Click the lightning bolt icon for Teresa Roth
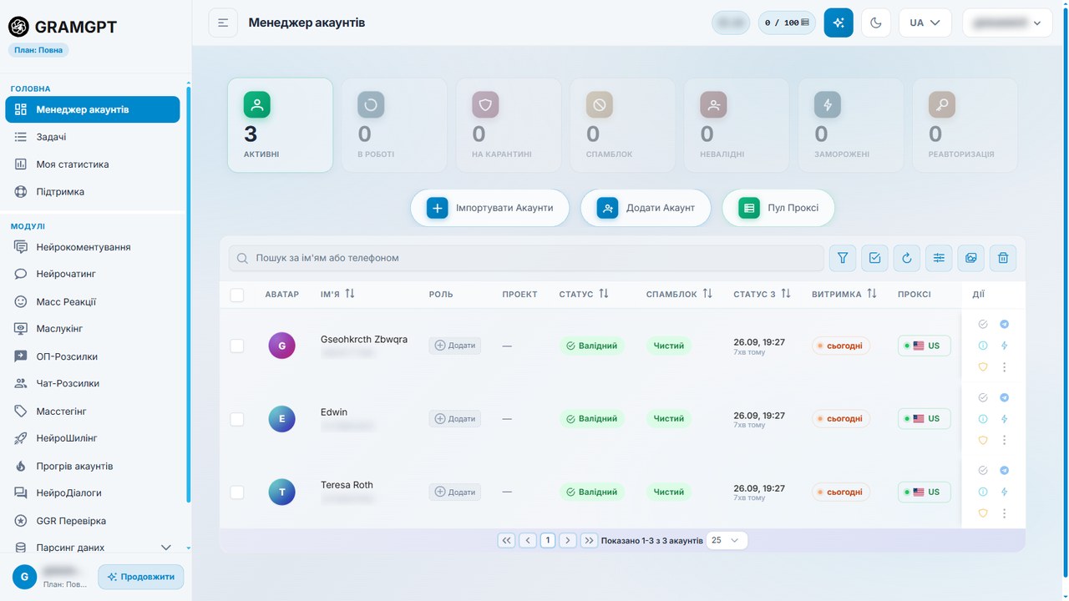 point(1004,492)
